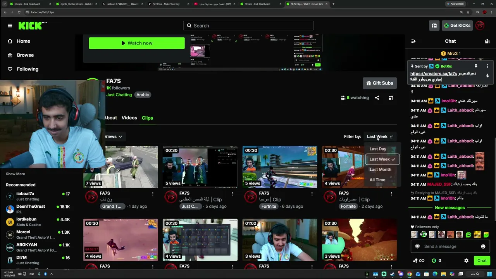Open options for ليلة الفحص العظمى clip
This screenshot has width=496, height=279.
232,193
